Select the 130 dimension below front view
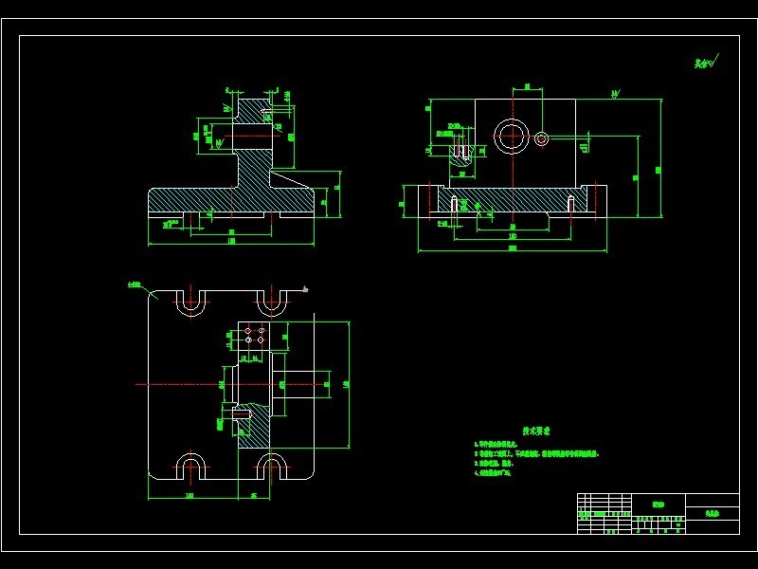Viewport: 758px width, 569px height. click(513, 236)
